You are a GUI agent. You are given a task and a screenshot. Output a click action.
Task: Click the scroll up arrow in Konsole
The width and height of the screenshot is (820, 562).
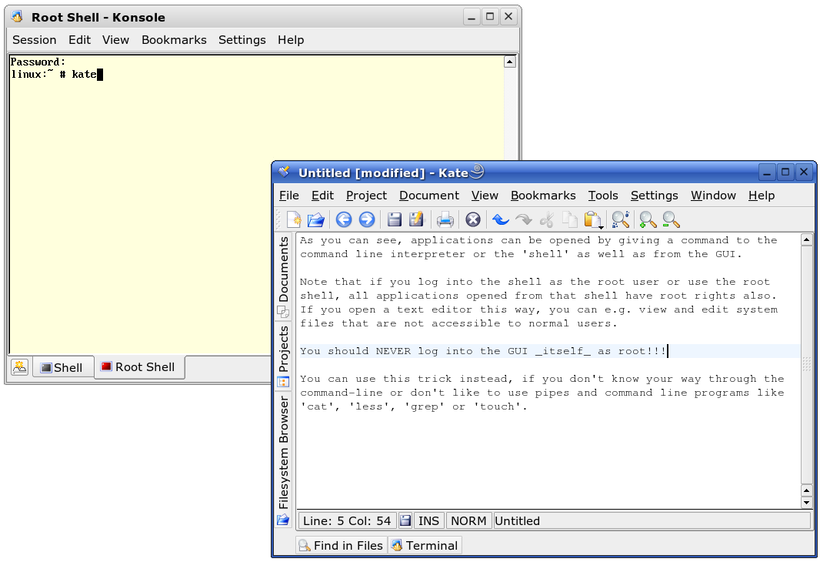point(510,62)
